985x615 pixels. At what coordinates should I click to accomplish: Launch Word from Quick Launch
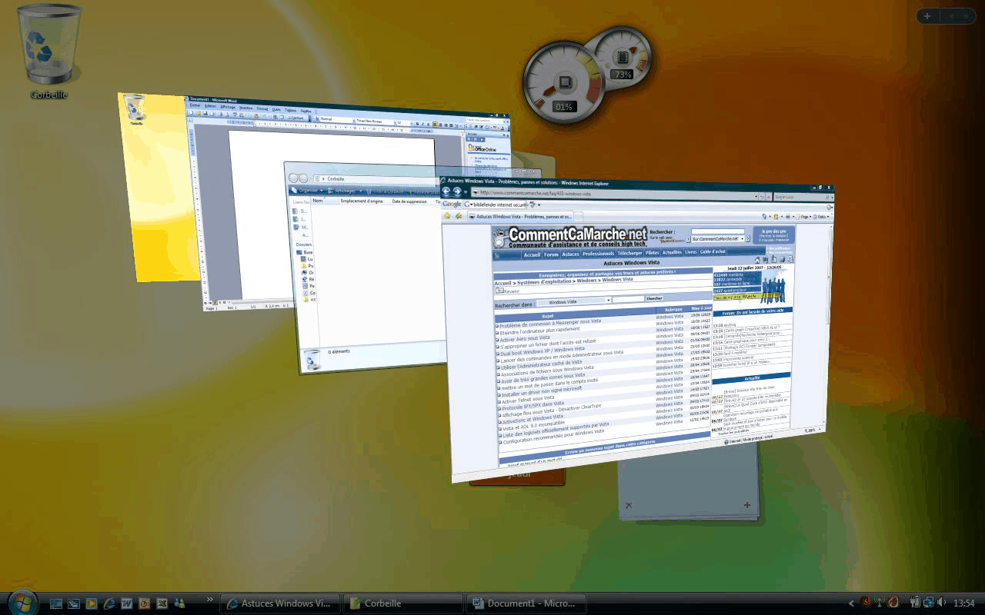(x=127, y=603)
